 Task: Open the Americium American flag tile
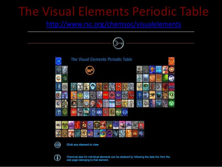(x=90, y=133)
